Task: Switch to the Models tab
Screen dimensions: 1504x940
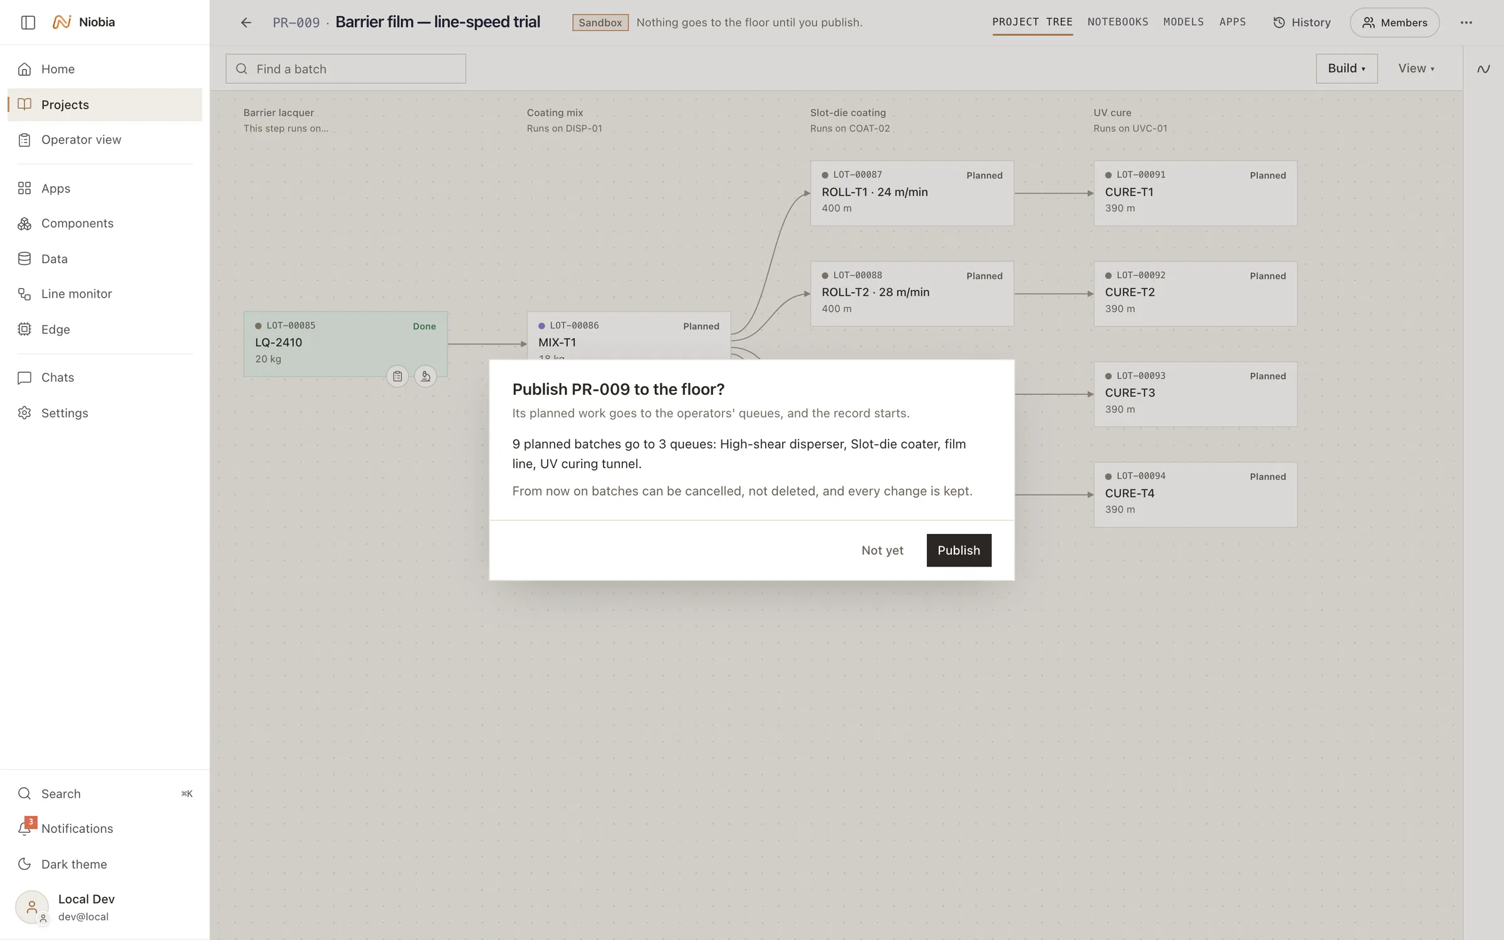Action: click(1184, 23)
